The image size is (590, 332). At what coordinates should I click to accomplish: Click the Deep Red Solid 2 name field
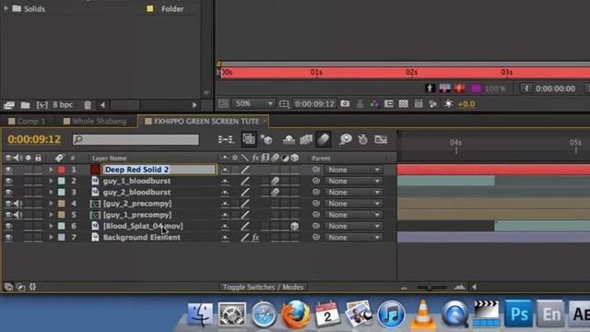pyautogui.click(x=159, y=170)
